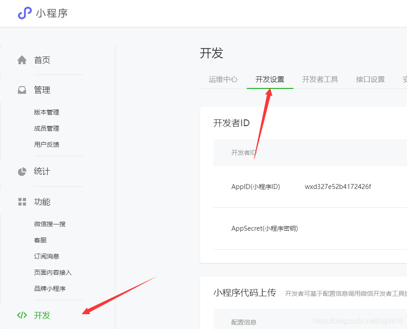Screen dimensions: 407x329
Task: Navigate to 首页 from the sidebar menu
Action: pyautogui.click(x=42, y=59)
